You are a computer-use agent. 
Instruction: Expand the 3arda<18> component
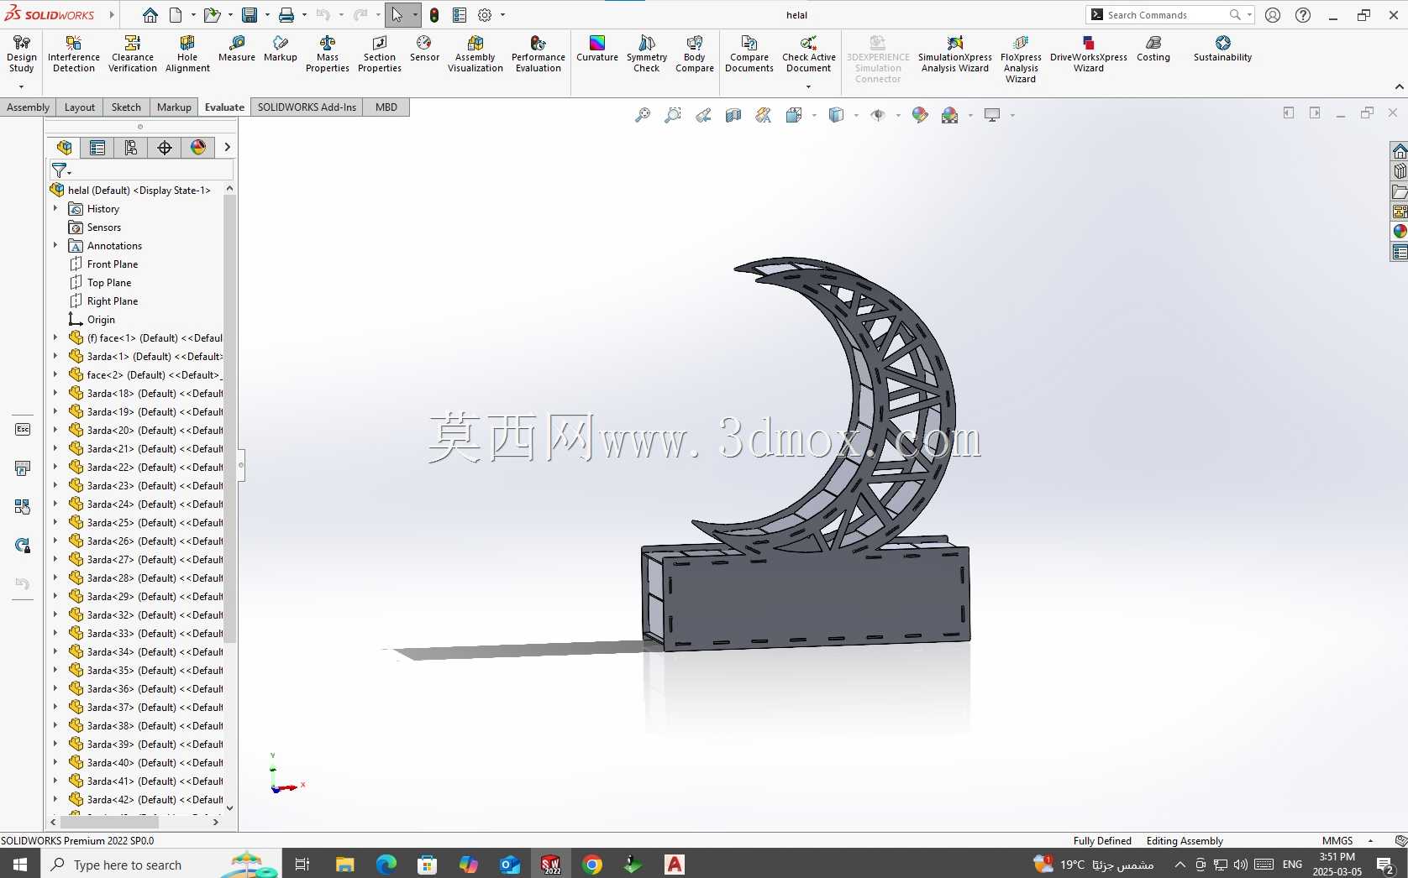[x=55, y=393]
